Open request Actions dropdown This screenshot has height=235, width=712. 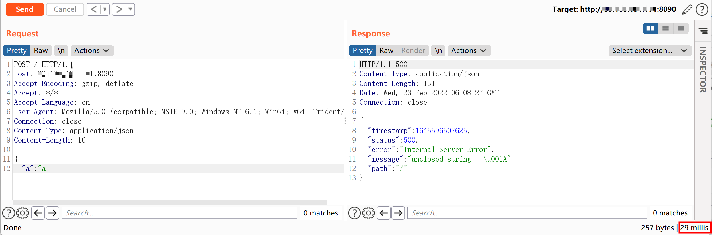coord(92,51)
